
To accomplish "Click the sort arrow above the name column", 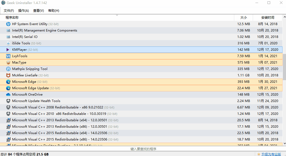I will (x=117, y=15).
